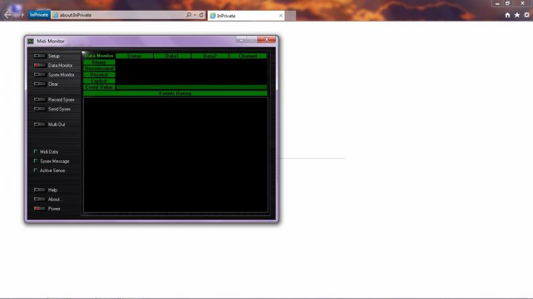Enable the Sysex Message checkbox

coord(36,161)
